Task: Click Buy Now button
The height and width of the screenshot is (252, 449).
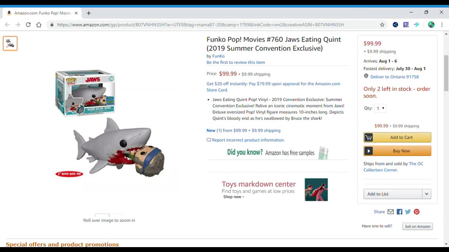Action: pos(397,151)
